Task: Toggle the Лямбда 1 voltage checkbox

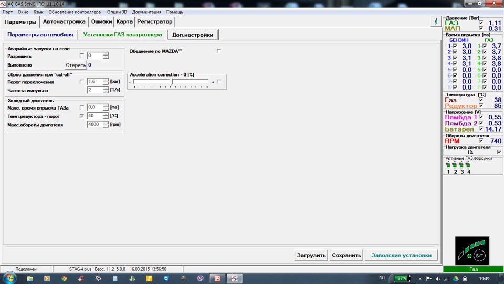Action: coord(481,117)
